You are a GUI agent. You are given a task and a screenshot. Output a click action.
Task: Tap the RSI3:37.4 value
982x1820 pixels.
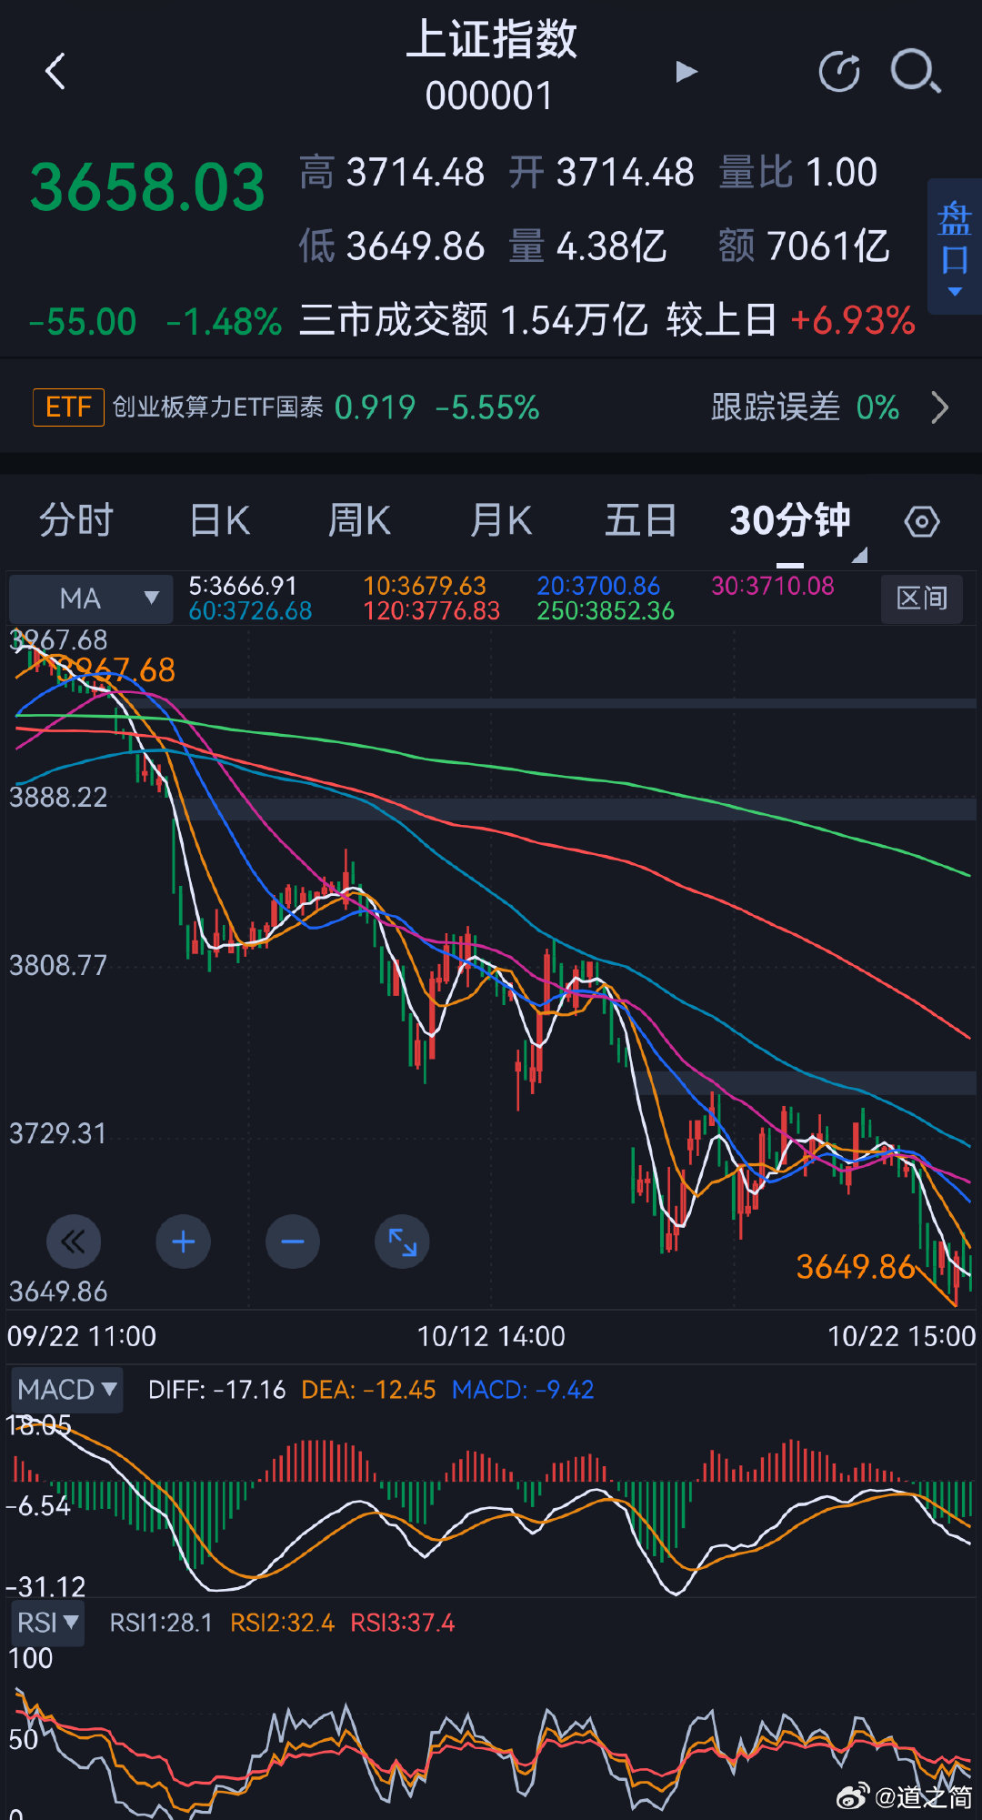[x=402, y=1623]
